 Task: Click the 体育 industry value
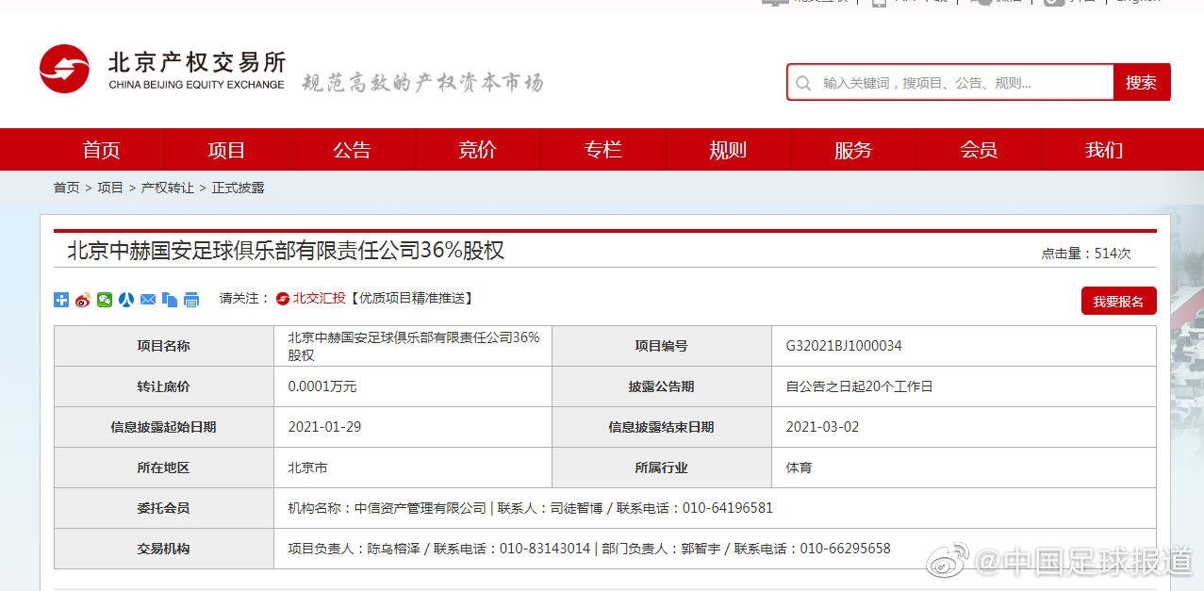(799, 468)
